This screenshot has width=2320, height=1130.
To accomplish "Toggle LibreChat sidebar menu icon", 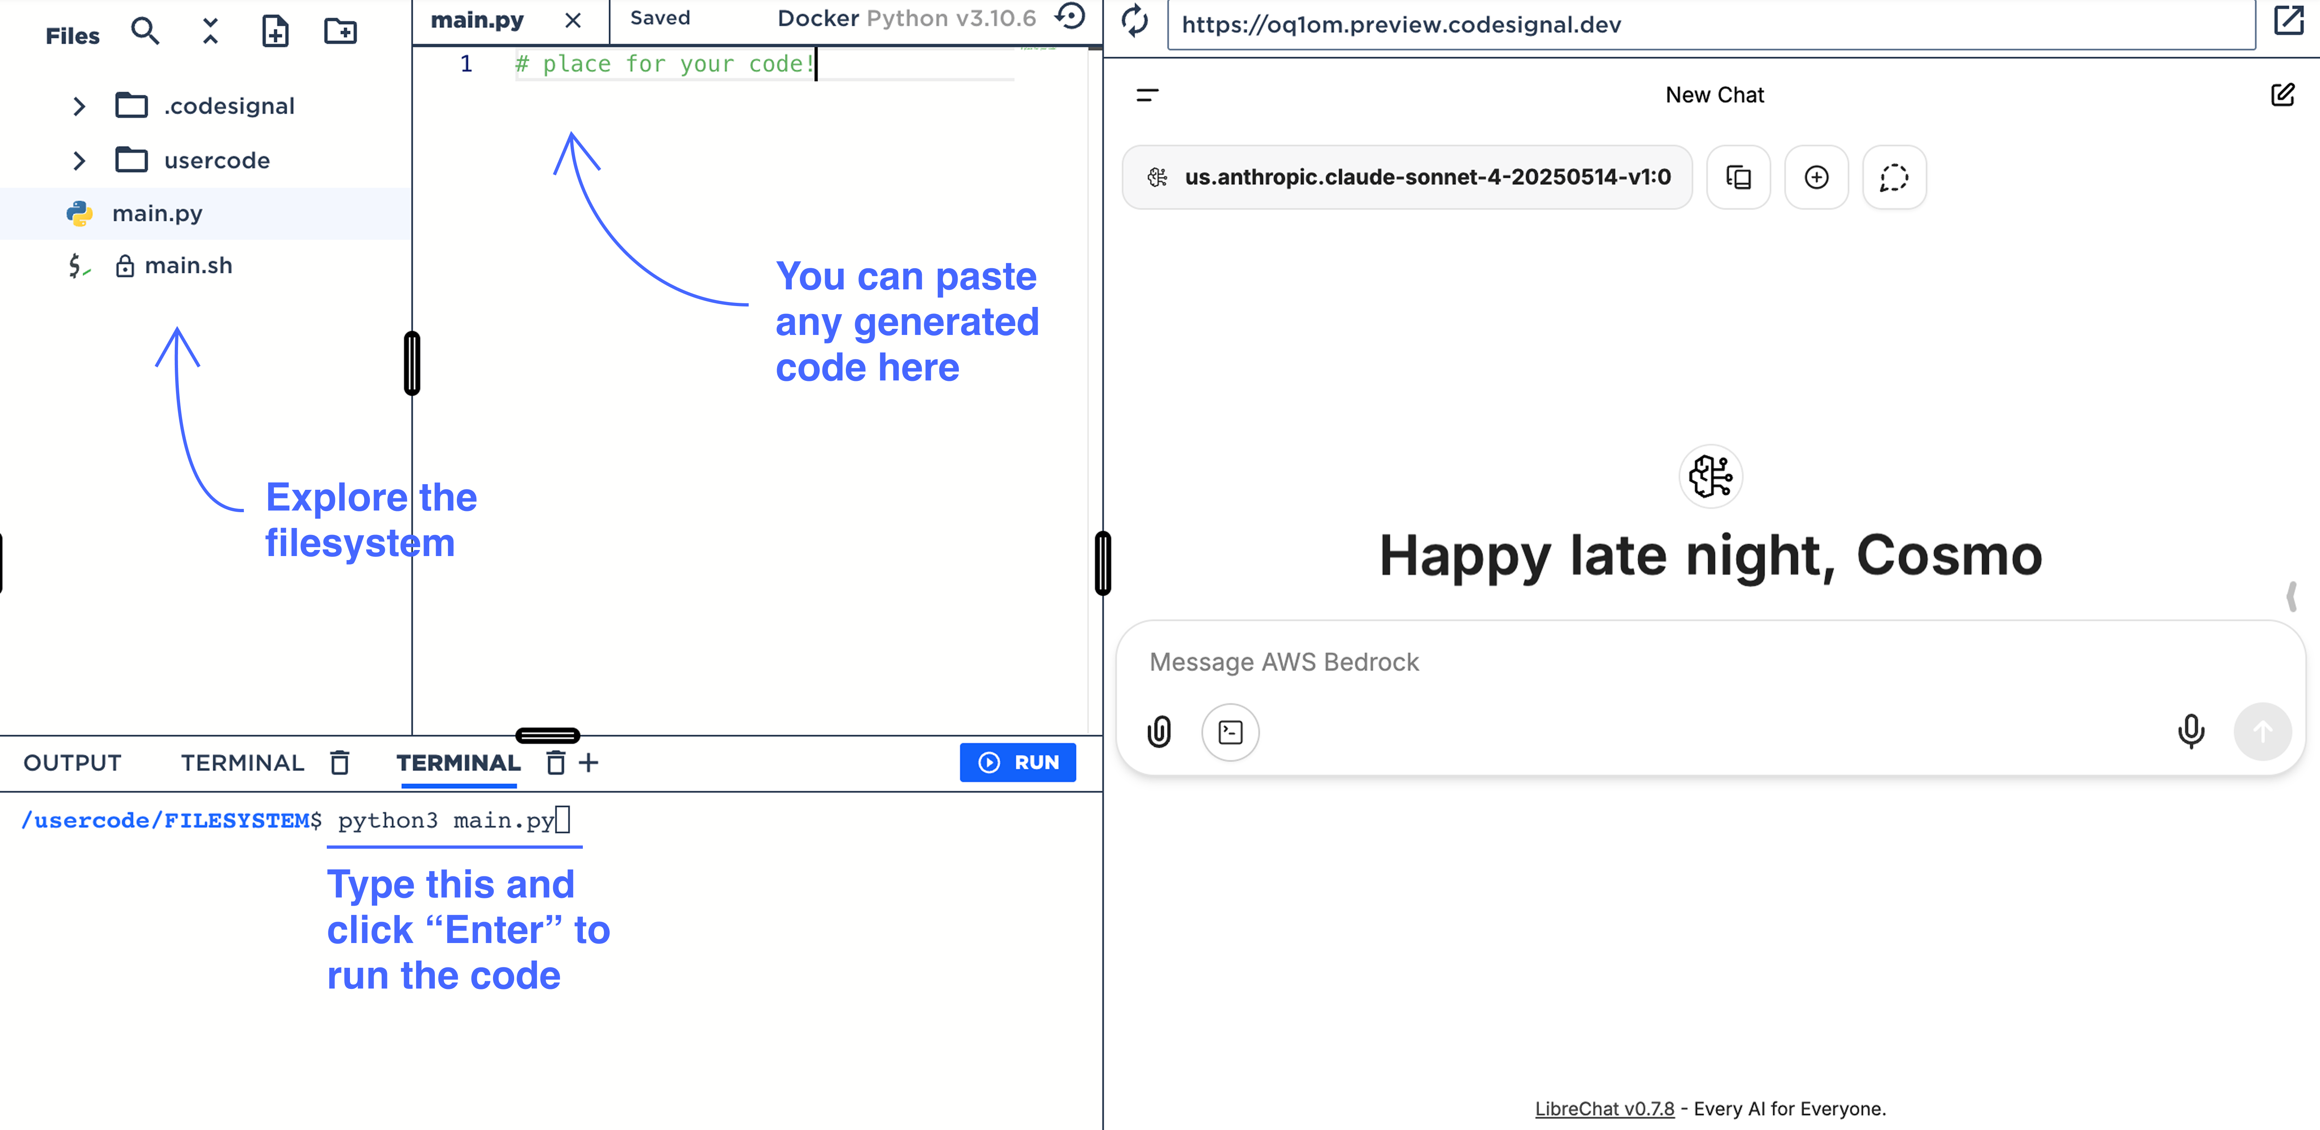I will (x=1147, y=95).
